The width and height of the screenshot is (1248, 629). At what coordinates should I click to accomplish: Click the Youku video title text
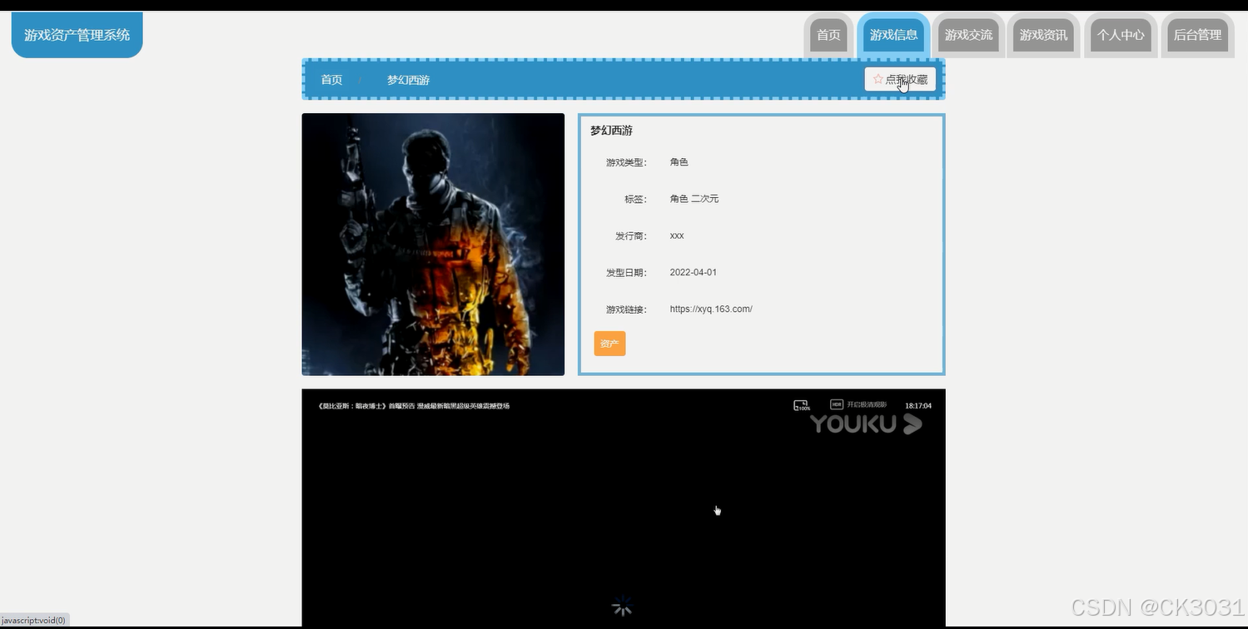click(414, 406)
